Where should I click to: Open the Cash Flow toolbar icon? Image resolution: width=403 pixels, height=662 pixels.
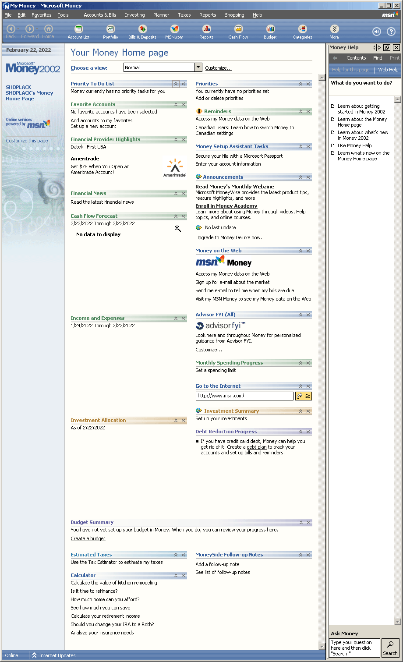(238, 32)
